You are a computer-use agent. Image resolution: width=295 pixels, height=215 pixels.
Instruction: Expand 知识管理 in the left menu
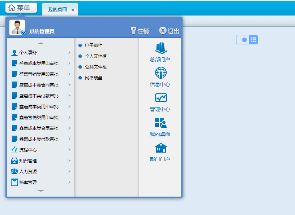[28, 161]
